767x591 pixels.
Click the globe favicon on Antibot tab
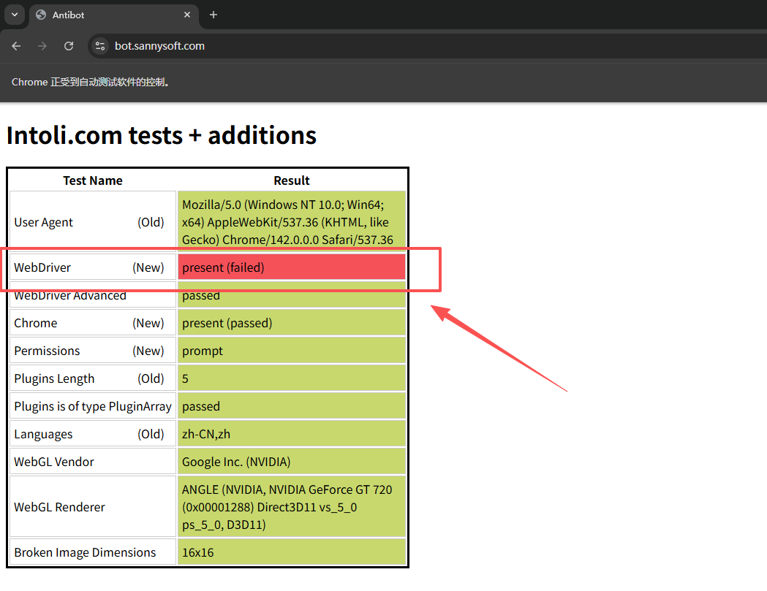tap(41, 15)
